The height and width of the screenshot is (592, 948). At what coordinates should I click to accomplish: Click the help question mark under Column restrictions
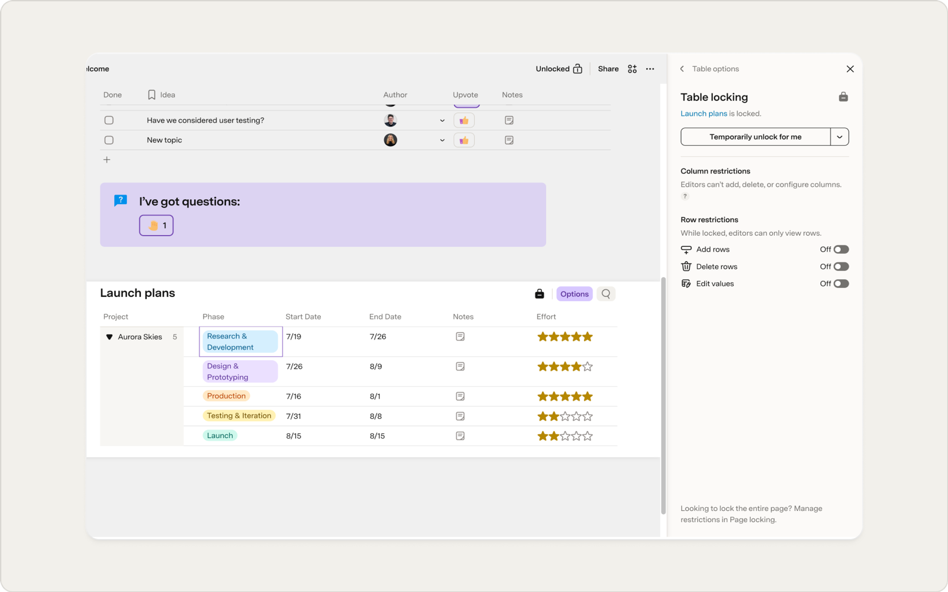pos(685,196)
